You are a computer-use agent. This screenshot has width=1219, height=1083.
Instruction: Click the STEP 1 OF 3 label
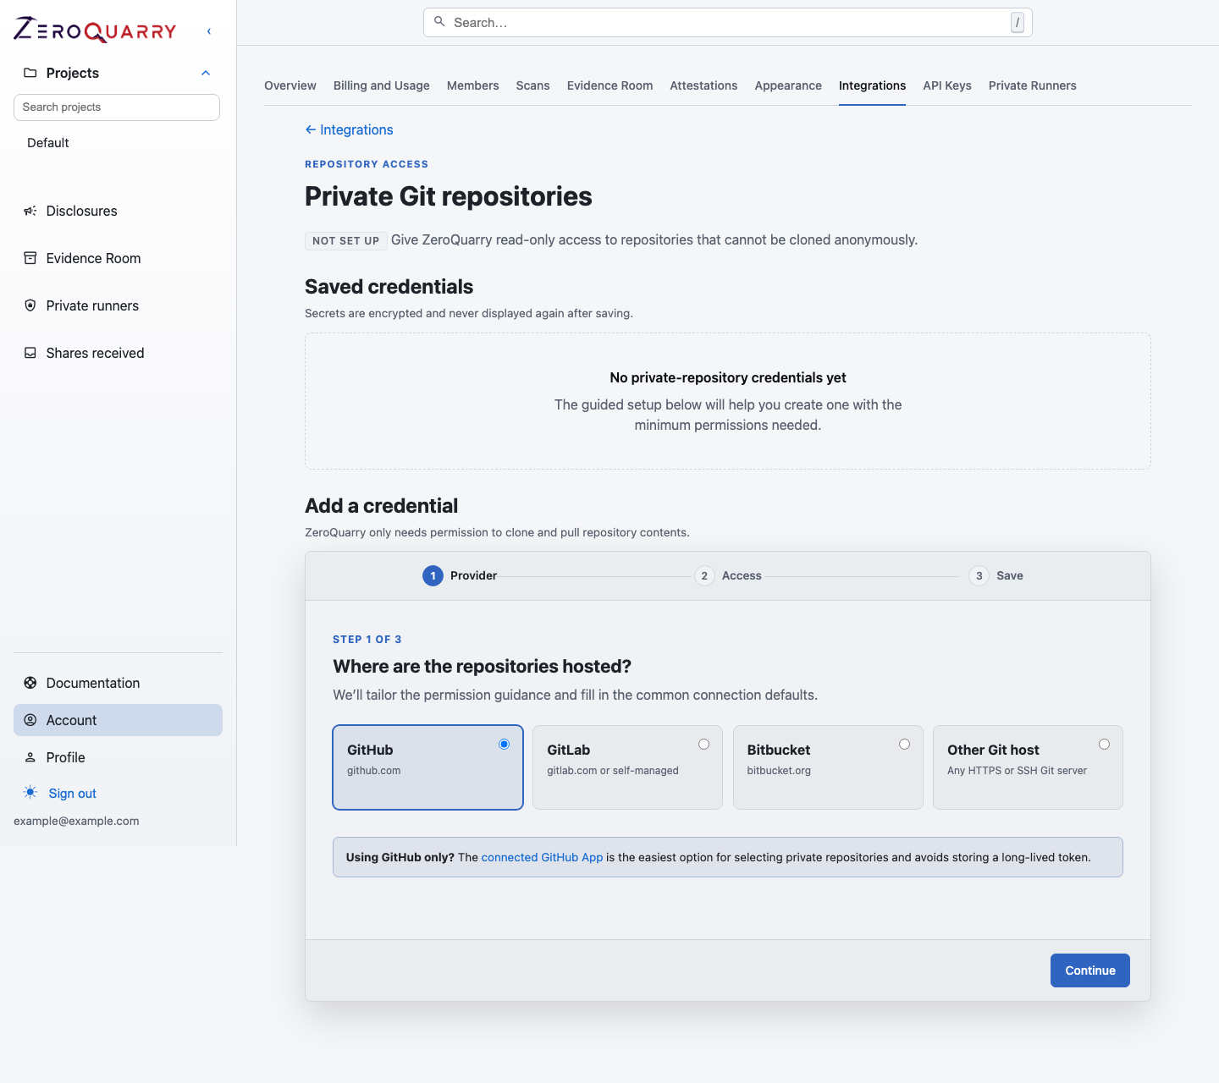367,640
